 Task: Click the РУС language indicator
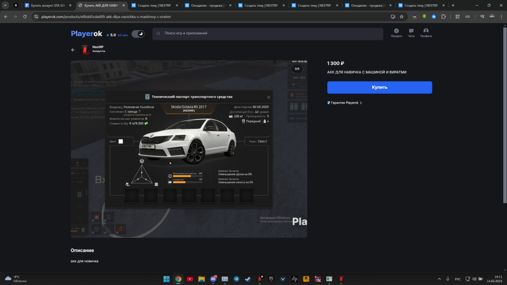point(458,279)
